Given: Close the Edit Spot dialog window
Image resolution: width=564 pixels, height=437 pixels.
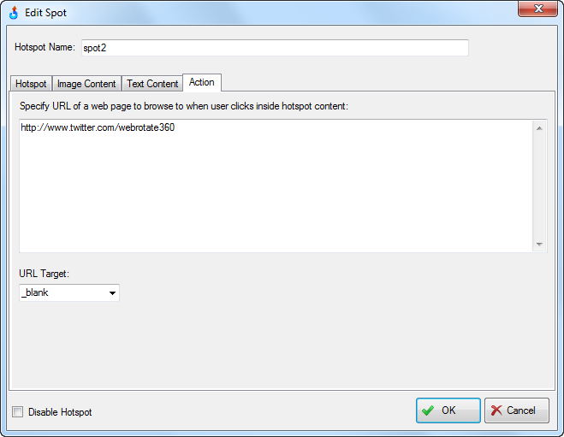Looking at the screenshot, I should tap(537, 9).
